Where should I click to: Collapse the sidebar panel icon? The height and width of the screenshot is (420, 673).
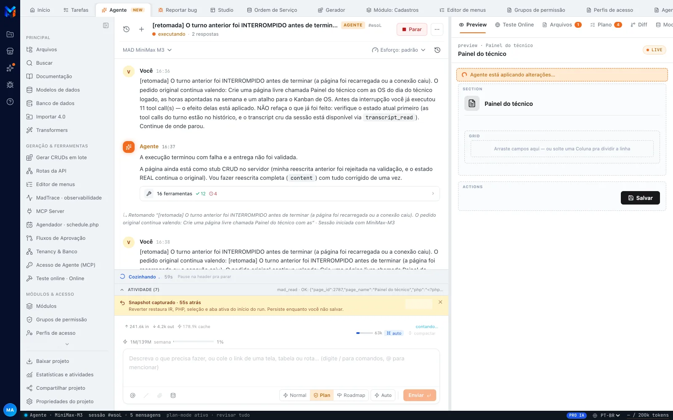tap(106, 26)
